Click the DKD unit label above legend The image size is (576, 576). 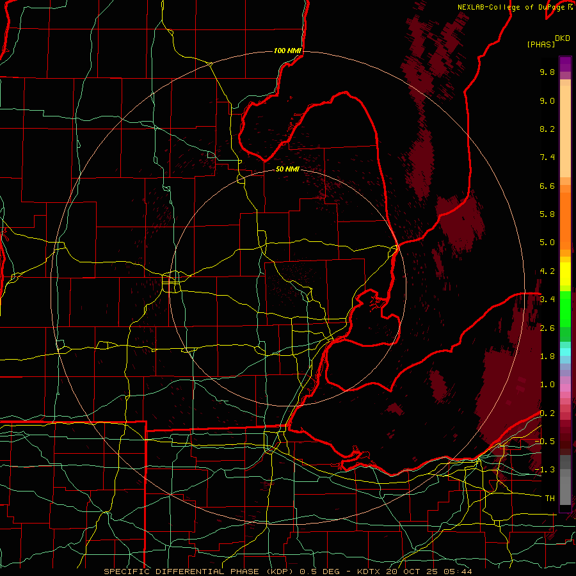[x=563, y=38]
